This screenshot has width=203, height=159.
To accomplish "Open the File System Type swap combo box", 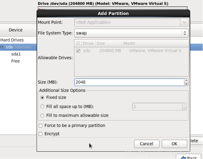I will click(x=131, y=33).
